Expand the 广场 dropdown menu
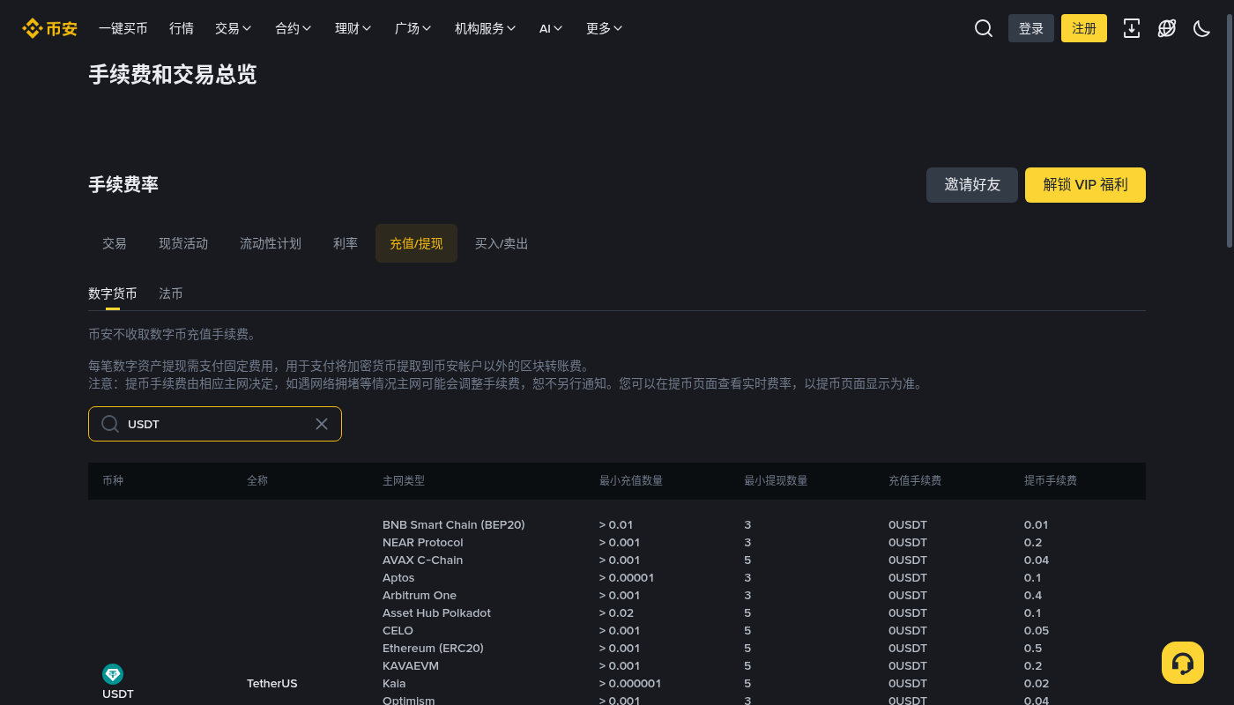Viewport: 1234px width, 705px height. click(x=413, y=28)
